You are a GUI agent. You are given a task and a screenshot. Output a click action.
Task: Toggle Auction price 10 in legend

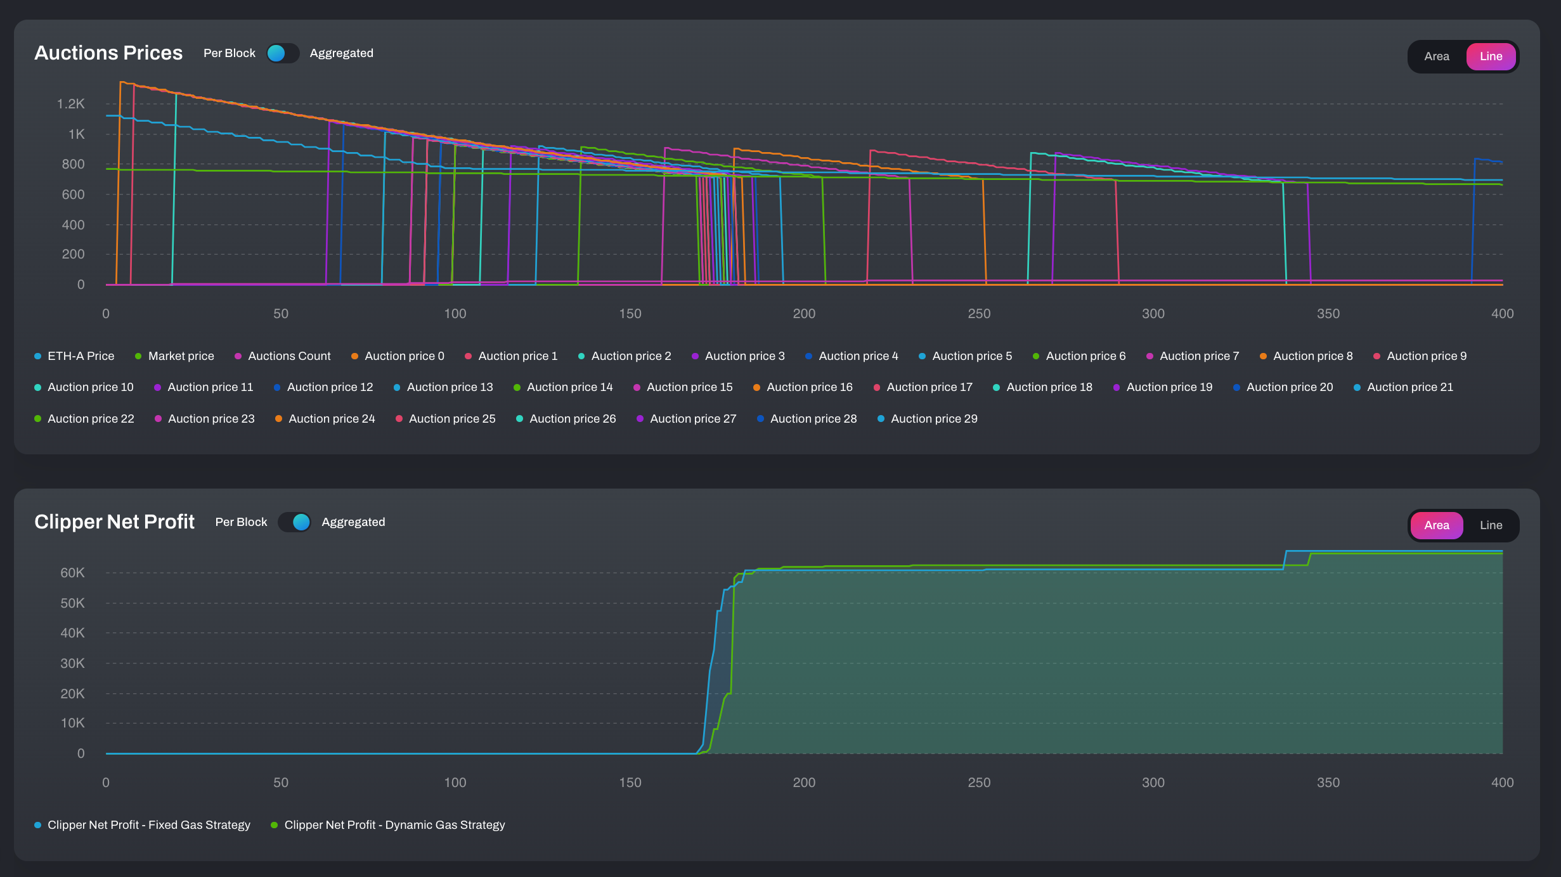[90, 387]
